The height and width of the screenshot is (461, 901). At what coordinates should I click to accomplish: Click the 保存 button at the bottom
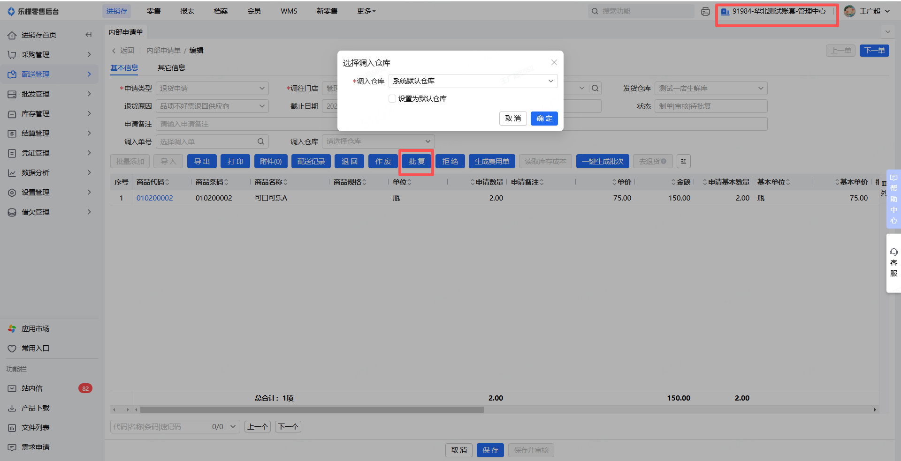coord(490,450)
